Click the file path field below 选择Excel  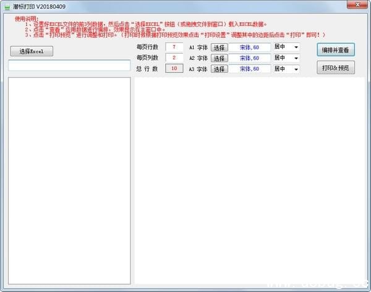click(69, 66)
